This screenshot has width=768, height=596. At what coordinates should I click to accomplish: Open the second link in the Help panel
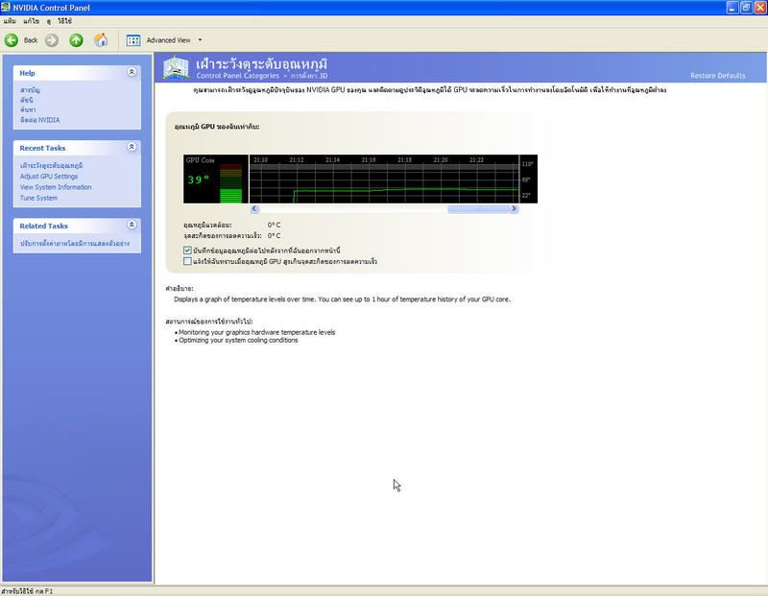tap(27, 100)
